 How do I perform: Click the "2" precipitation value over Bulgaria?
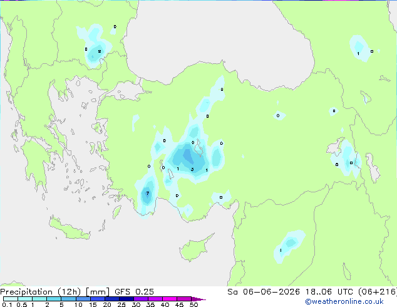point(100,51)
